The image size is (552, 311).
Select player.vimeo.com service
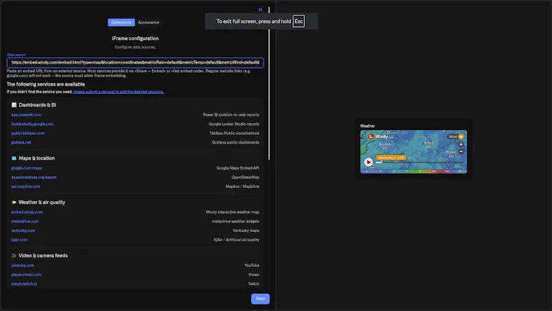[x=26, y=274]
